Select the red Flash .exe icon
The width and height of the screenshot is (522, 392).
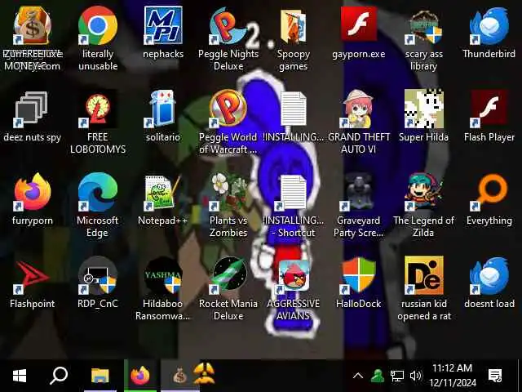click(359, 24)
